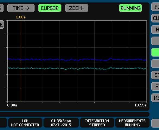Toggle the RUNNING status button

130,8
